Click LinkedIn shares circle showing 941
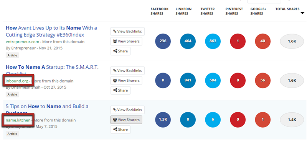The height and width of the screenshot is (141, 307). click(x=188, y=80)
